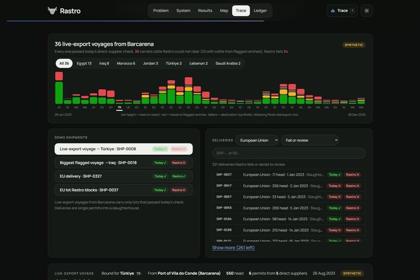Open the Problem tab
Viewport: 420px width, 280px height.
pyautogui.click(x=160, y=11)
